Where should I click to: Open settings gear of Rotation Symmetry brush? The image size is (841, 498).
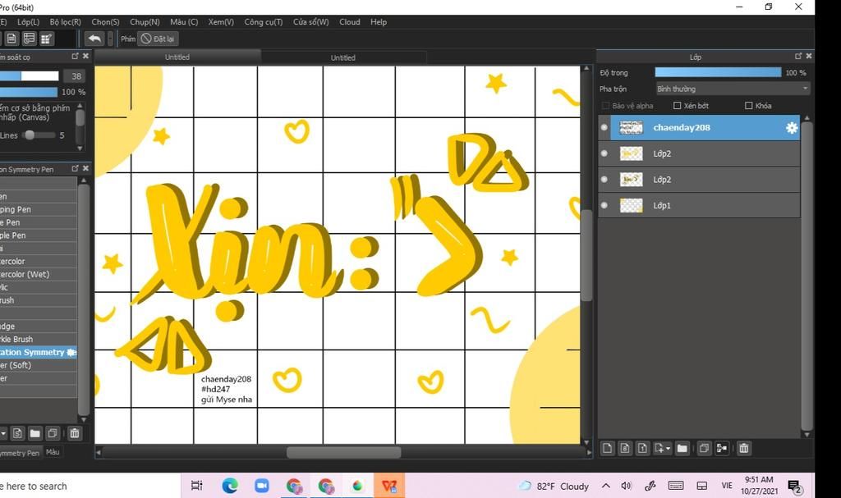pyautogui.click(x=71, y=352)
